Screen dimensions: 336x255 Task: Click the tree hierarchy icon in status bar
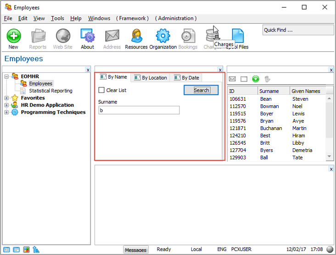click(36, 250)
